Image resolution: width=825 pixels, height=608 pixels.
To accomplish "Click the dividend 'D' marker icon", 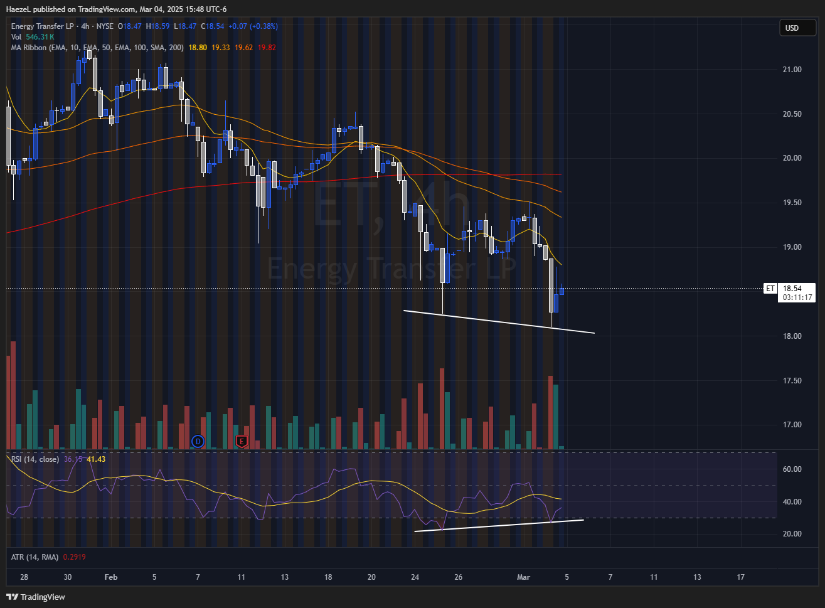I will (198, 442).
